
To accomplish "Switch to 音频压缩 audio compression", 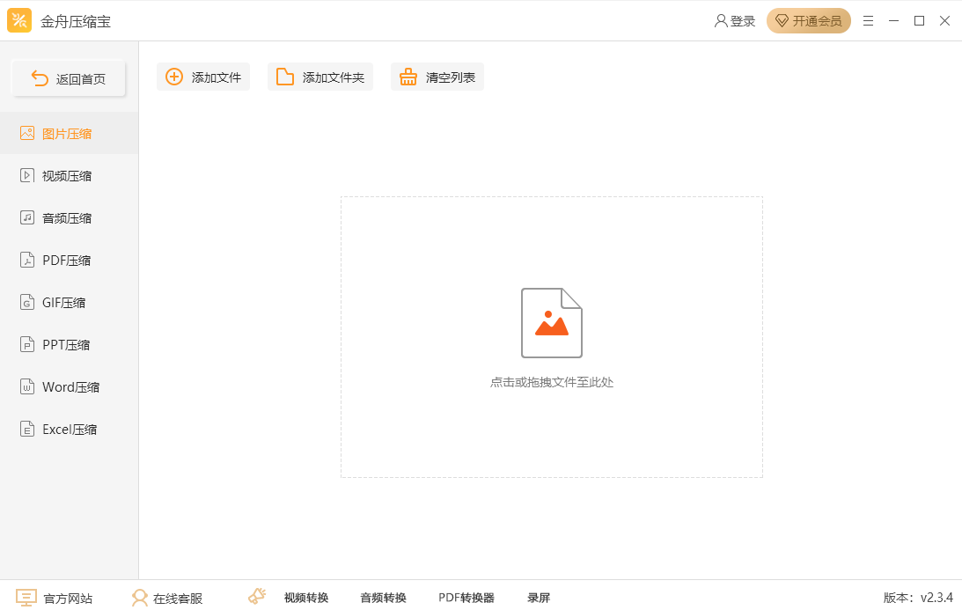I will (x=67, y=218).
